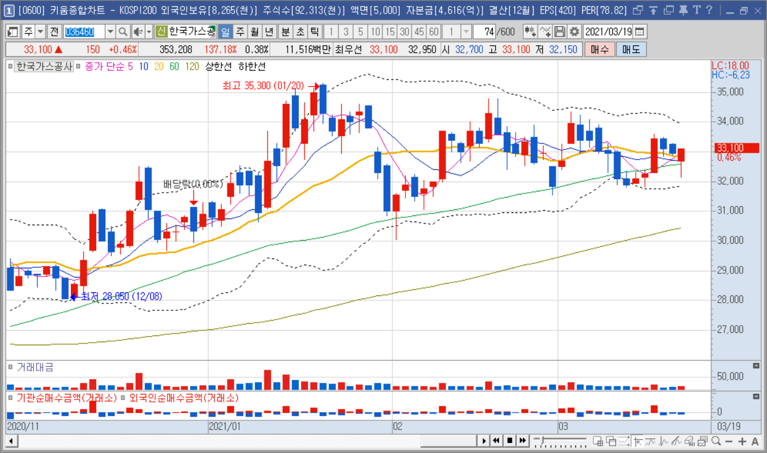
Task: Click the current price tag 33,100 on axis
Action: click(737, 148)
